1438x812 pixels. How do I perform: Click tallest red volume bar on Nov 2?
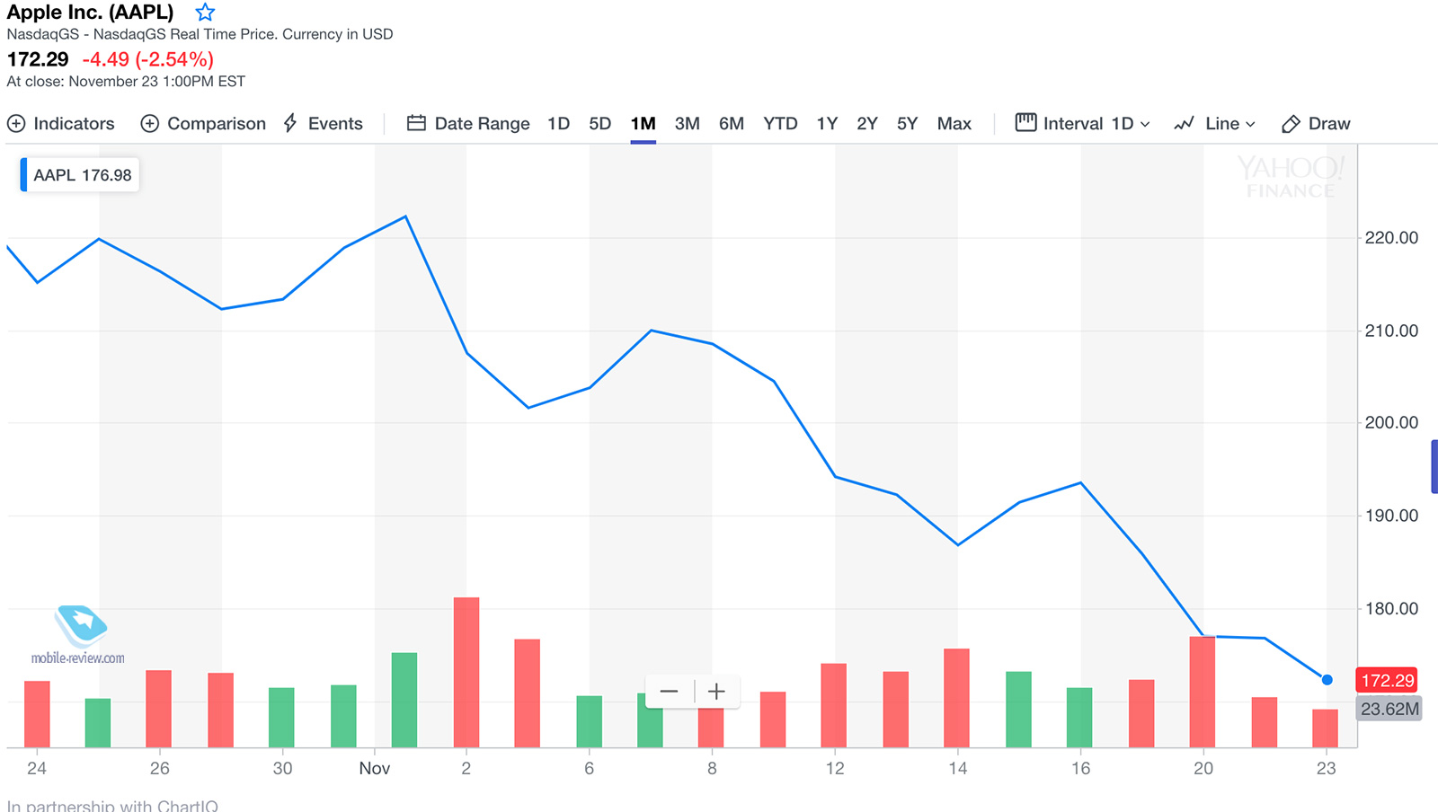coord(466,672)
